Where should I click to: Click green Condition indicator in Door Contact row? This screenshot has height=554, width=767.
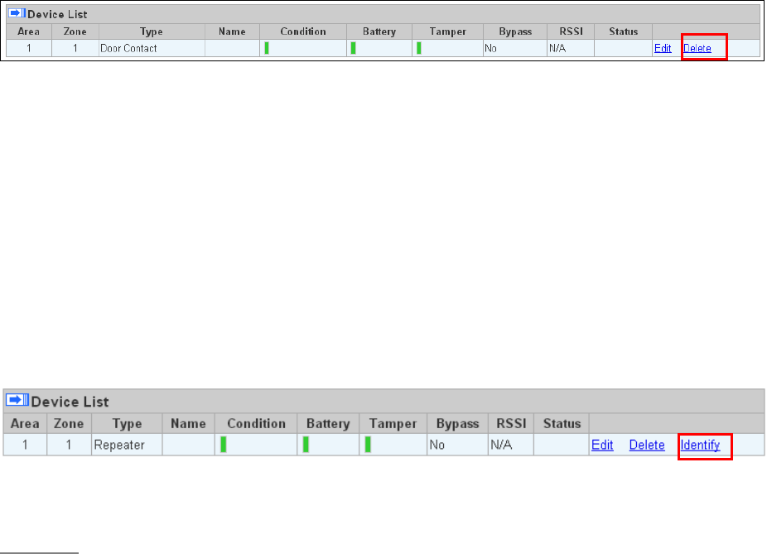tap(267, 48)
